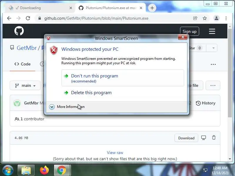The image size is (235, 176).
Task: View the file History
Action: pos(205,103)
